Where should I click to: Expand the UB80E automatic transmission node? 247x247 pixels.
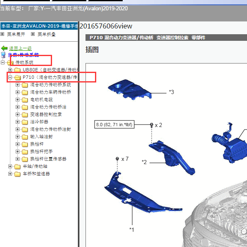point(10,70)
